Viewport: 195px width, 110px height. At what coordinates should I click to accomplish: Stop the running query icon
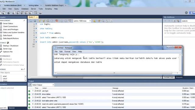tap(52, 21)
